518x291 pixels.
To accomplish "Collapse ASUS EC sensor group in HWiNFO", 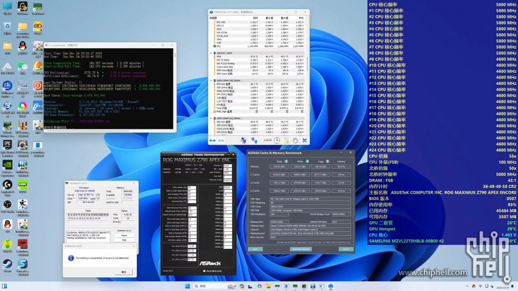I will 211,53.
